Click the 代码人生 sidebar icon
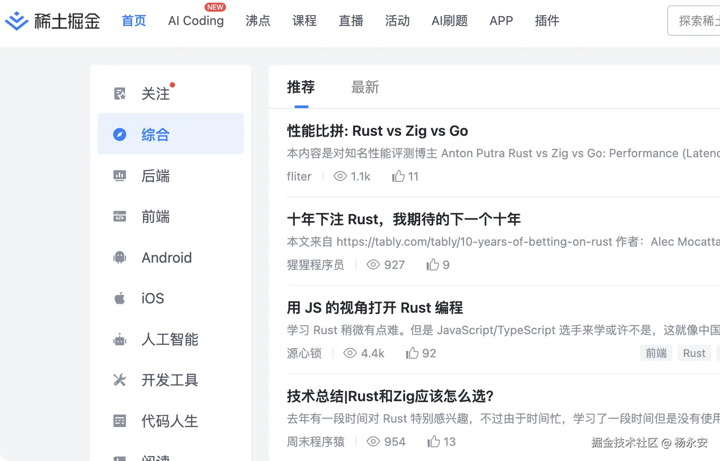 (x=119, y=420)
